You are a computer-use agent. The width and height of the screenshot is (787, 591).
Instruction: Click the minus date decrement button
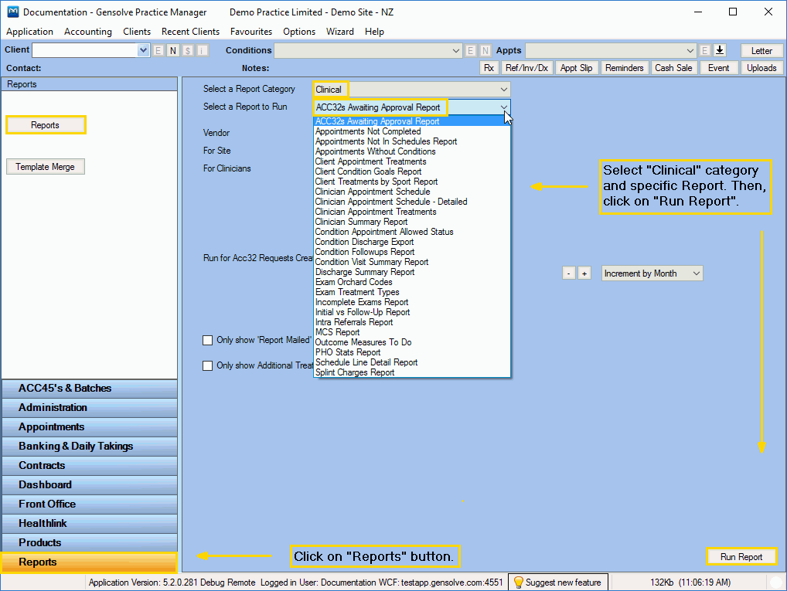tap(569, 273)
